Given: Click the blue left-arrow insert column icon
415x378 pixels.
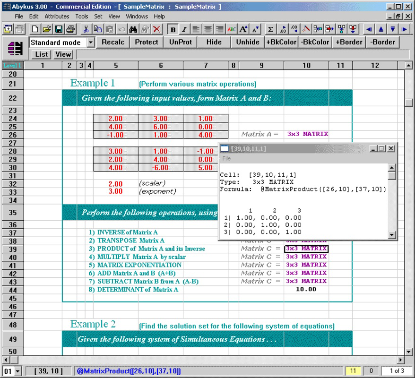Looking at the screenshot, I should (318, 29).
